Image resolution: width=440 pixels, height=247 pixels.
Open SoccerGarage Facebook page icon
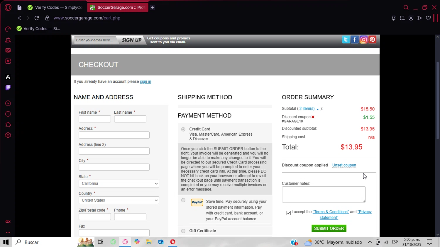click(355, 40)
